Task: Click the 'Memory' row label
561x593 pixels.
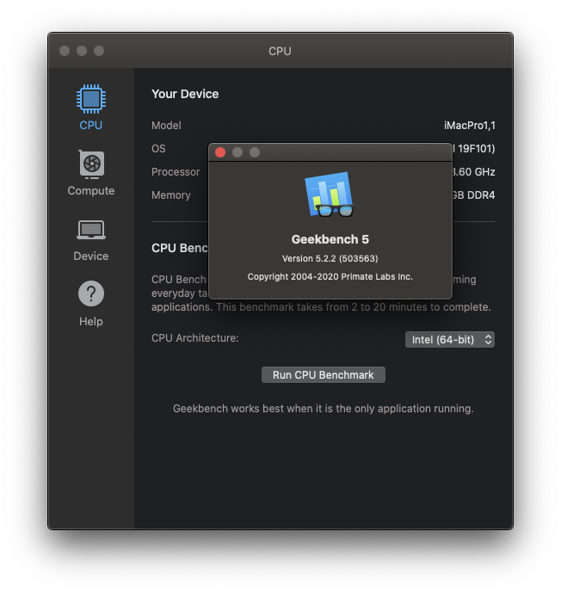Action: tap(171, 195)
